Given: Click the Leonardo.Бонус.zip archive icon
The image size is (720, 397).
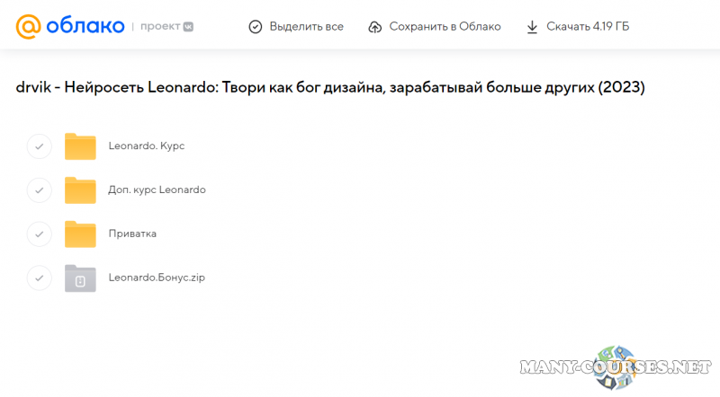Looking at the screenshot, I should [x=80, y=278].
